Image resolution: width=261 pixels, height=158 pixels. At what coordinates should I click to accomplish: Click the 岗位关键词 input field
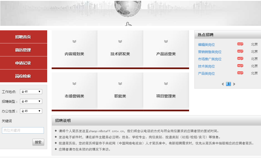23,130
